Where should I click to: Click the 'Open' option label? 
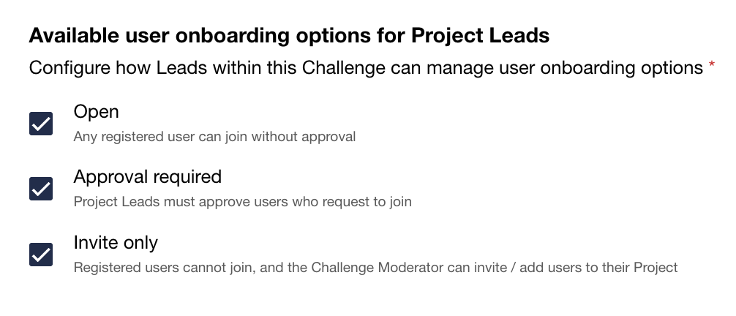point(96,112)
